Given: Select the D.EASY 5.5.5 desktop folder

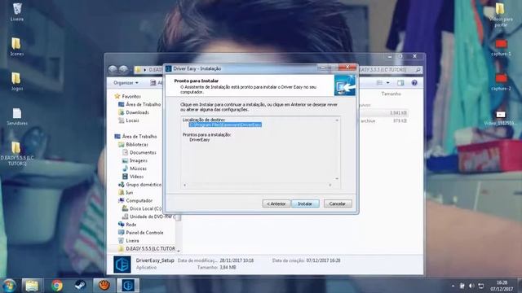Looking at the screenshot, I should point(16,154).
